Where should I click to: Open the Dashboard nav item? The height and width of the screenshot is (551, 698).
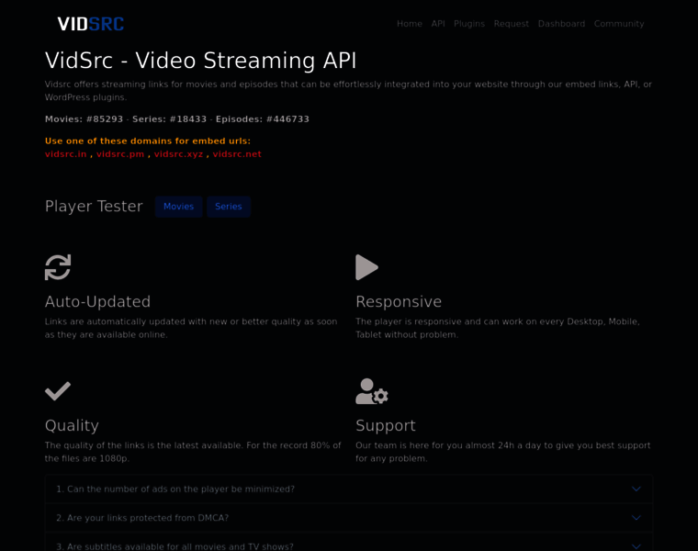point(561,24)
